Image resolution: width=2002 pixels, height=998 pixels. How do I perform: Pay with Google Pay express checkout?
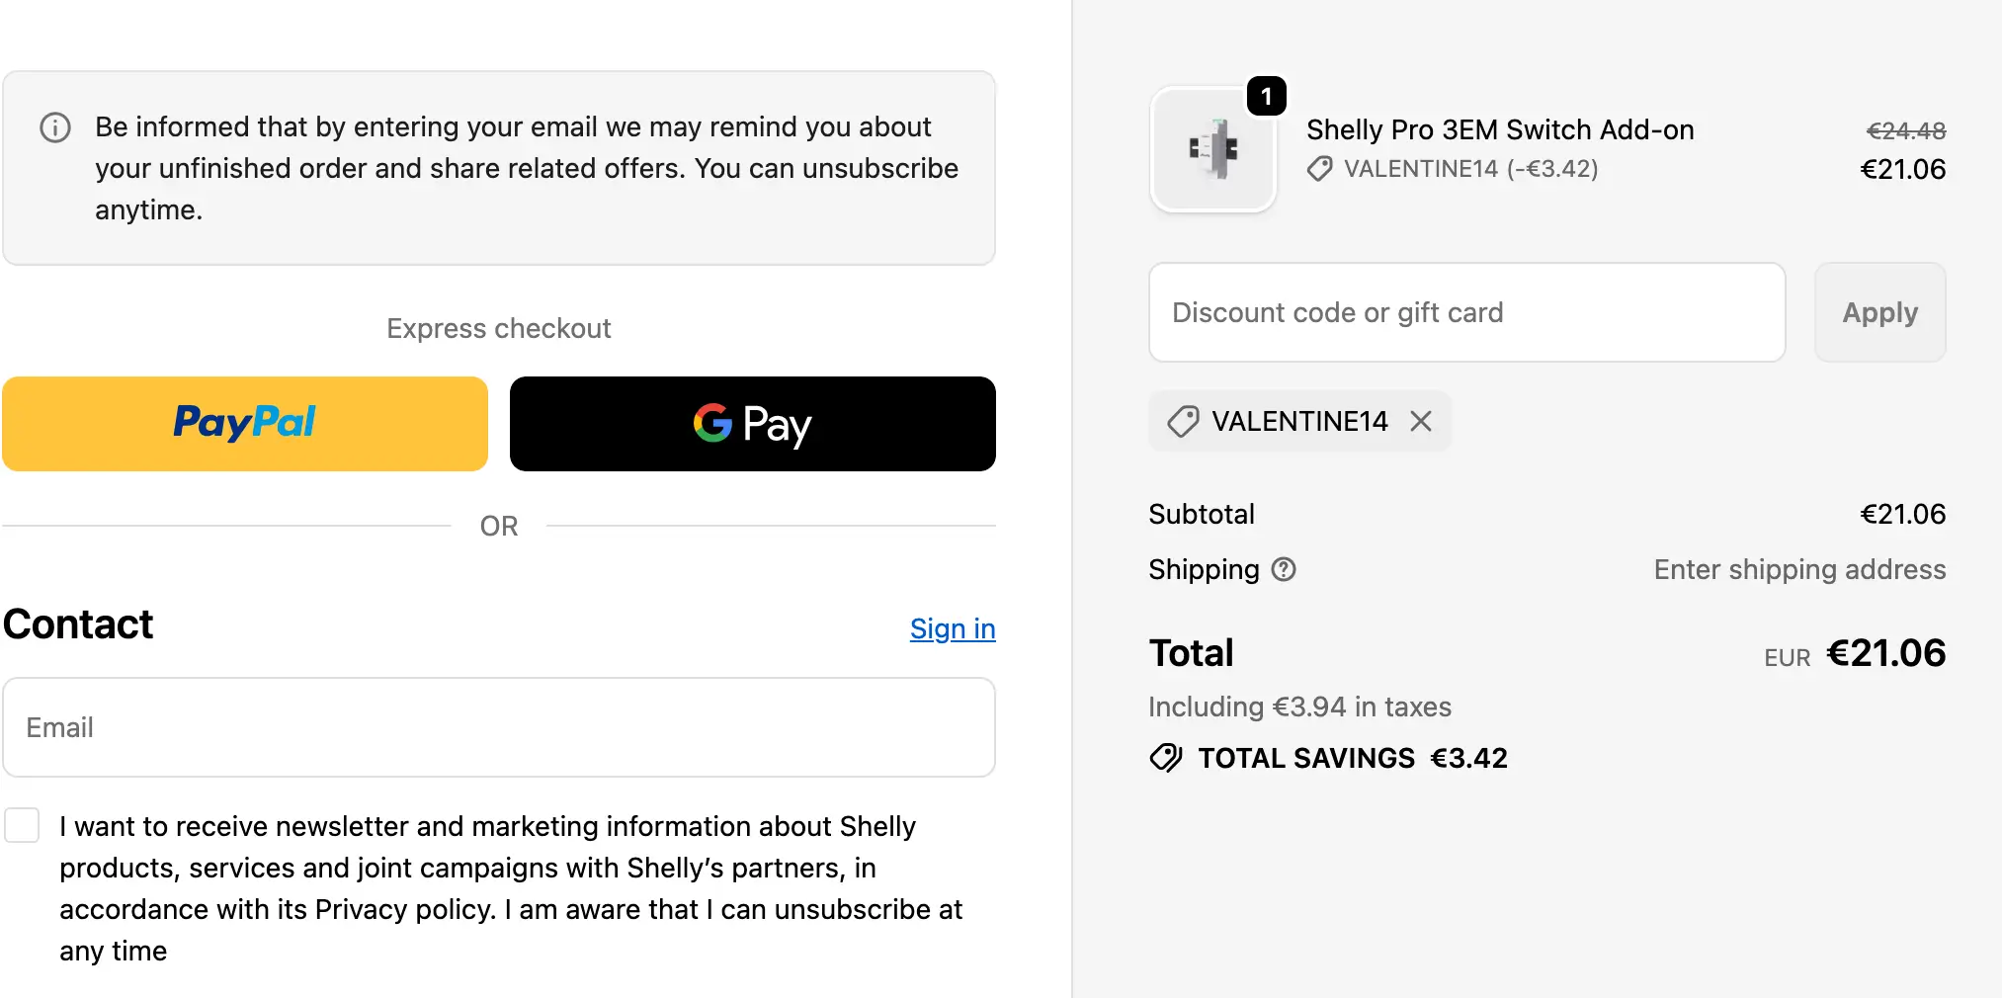[753, 424]
